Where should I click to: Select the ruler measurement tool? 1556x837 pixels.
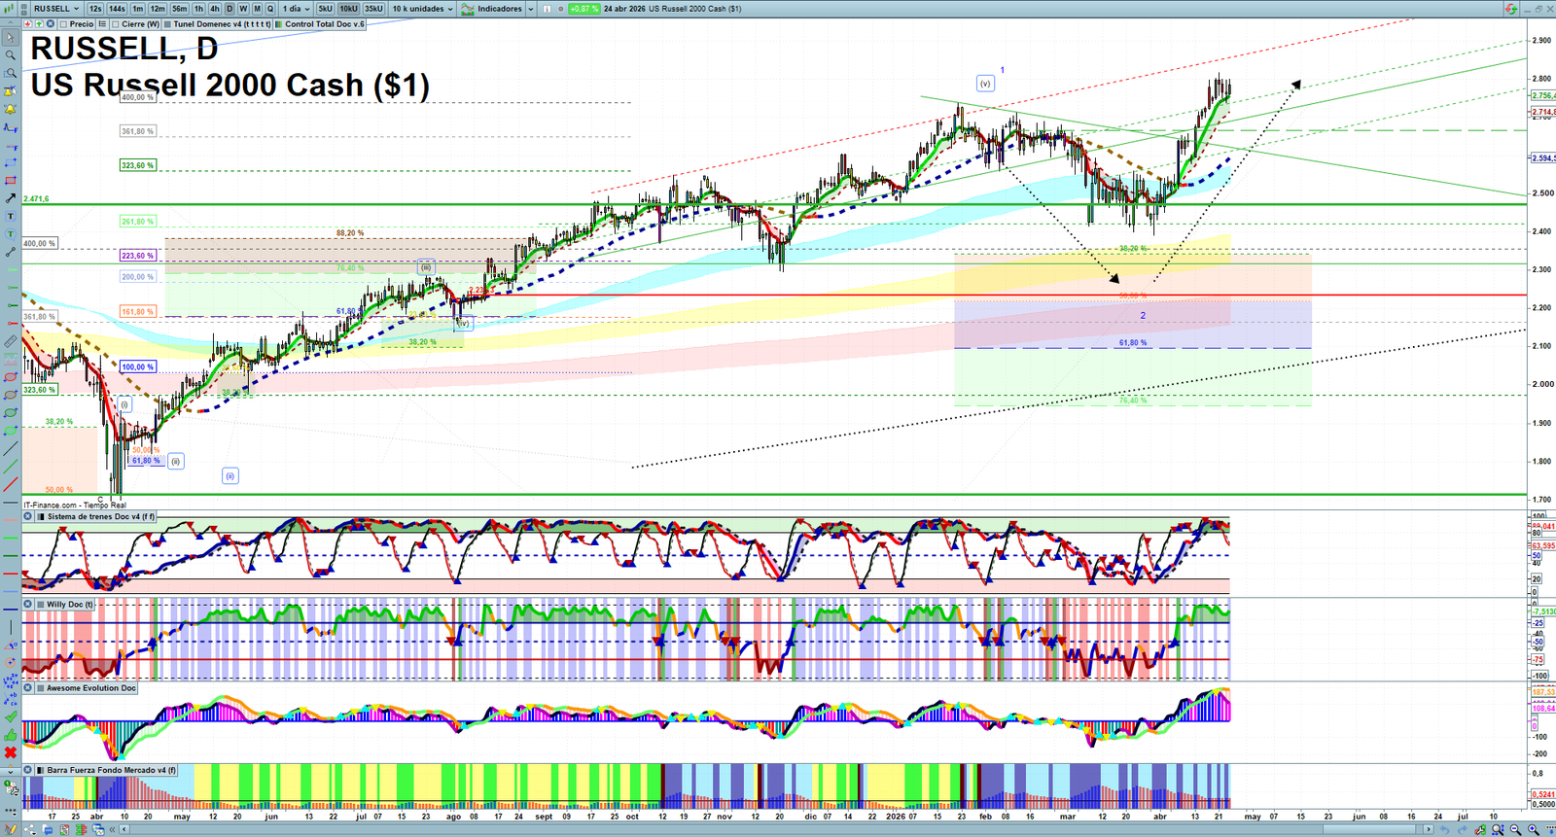11,342
